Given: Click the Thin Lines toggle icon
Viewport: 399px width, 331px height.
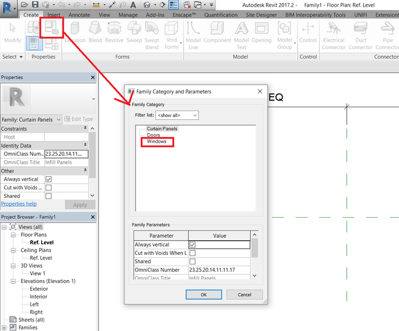Looking at the screenshot, I should point(174,5).
